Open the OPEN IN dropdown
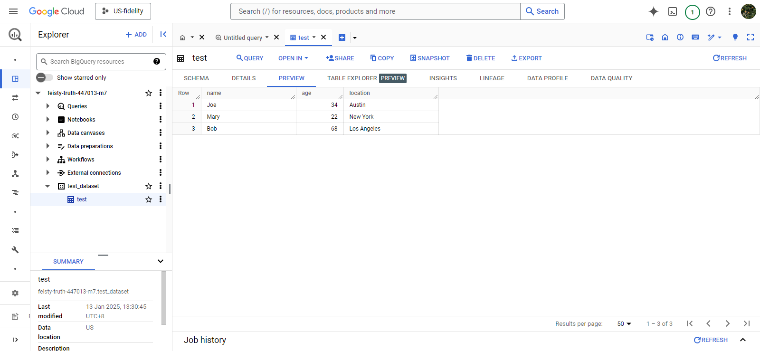This screenshot has width=760, height=351. point(293,58)
